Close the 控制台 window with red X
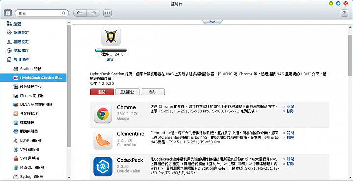Image resolution: width=353 pixels, height=181 pixels. 345,3
